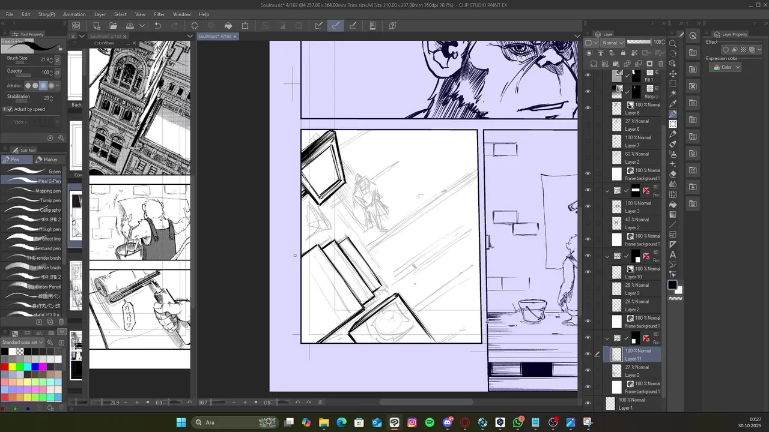Click the Create layer mask icon
Image resolution: width=769 pixels, height=432 pixels.
[649, 64]
